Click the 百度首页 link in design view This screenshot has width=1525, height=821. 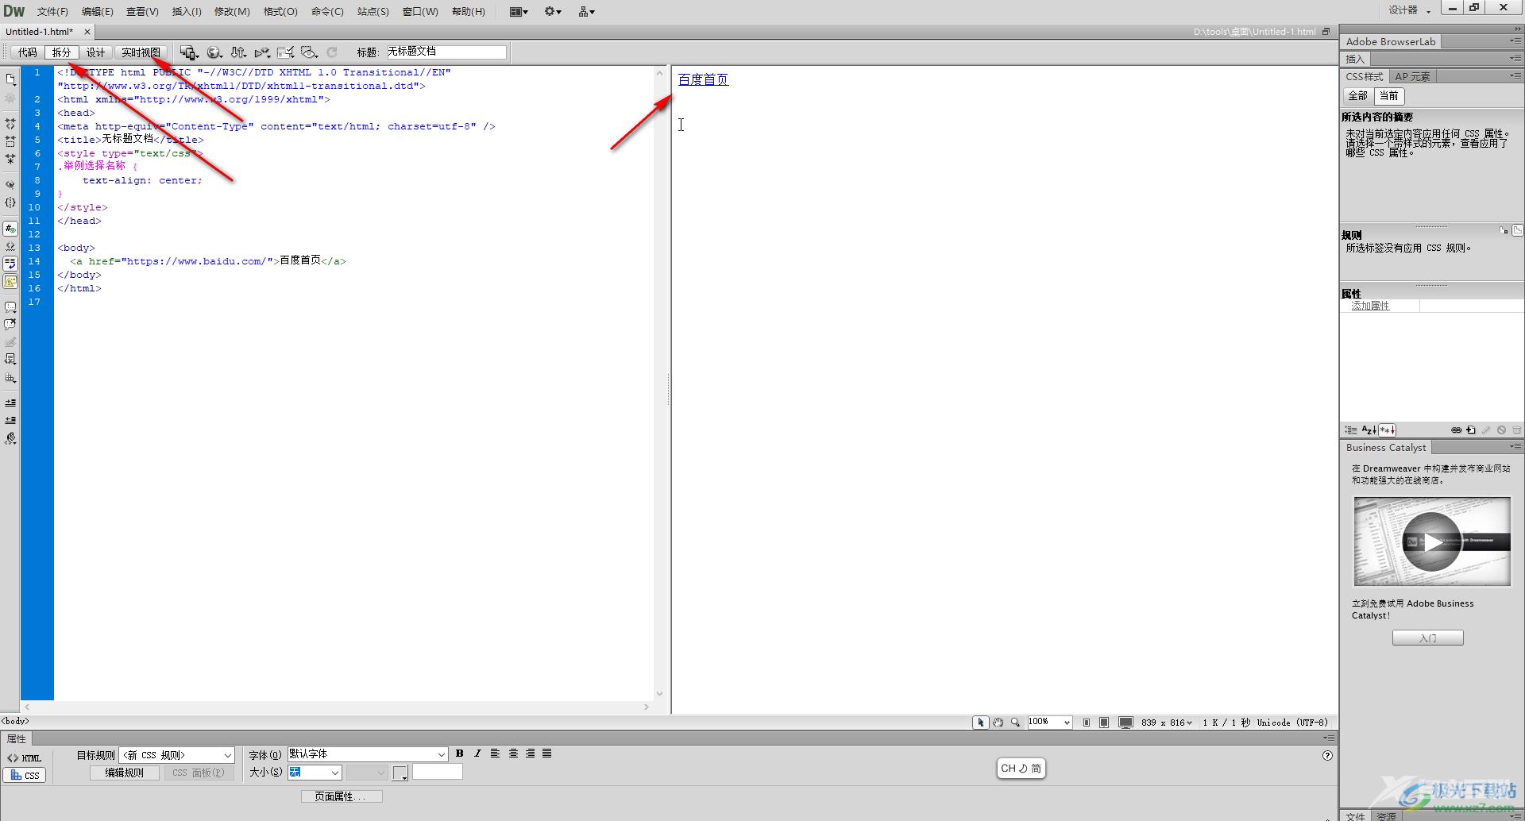[x=703, y=80]
